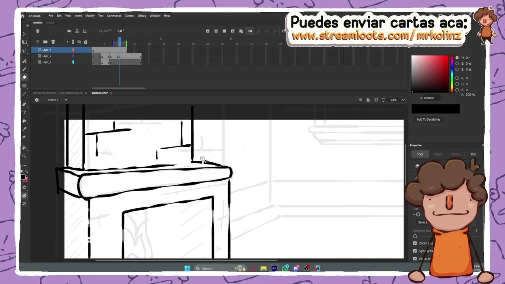Select the R red radio button
The height and width of the screenshot is (284, 505).
click(x=457, y=78)
